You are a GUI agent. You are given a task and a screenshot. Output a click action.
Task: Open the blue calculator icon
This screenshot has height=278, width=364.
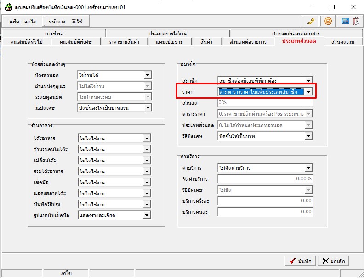(345, 21)
